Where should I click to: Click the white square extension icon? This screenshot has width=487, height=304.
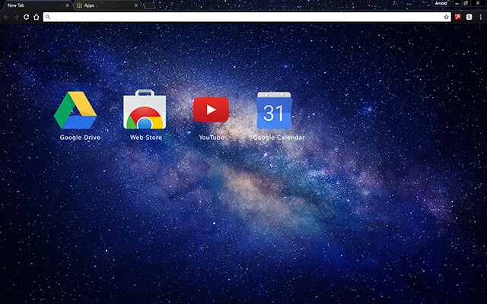tap(469, 17)
